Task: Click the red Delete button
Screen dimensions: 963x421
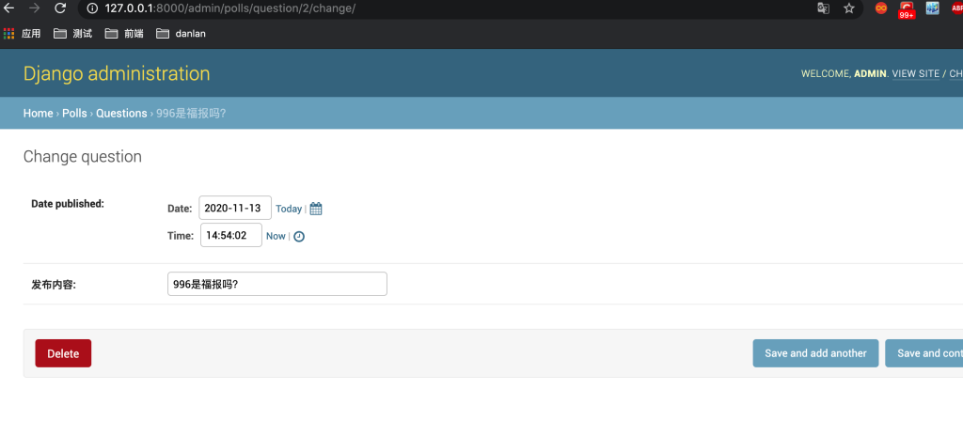Action: (63, 353)
